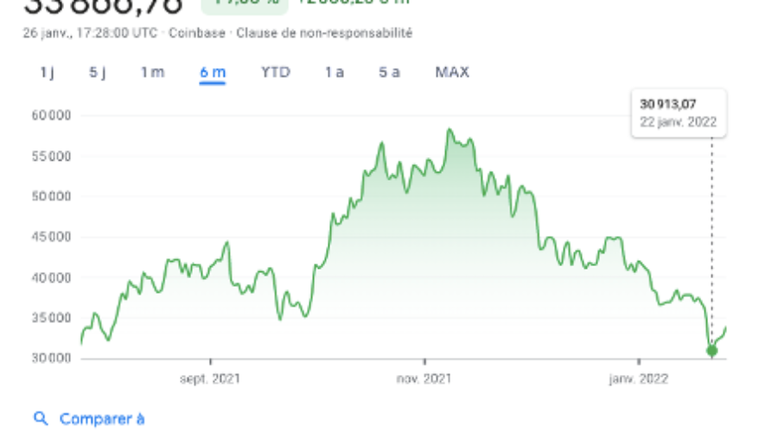Click the magnifier icon beside Comparer à

coord(41,419)
